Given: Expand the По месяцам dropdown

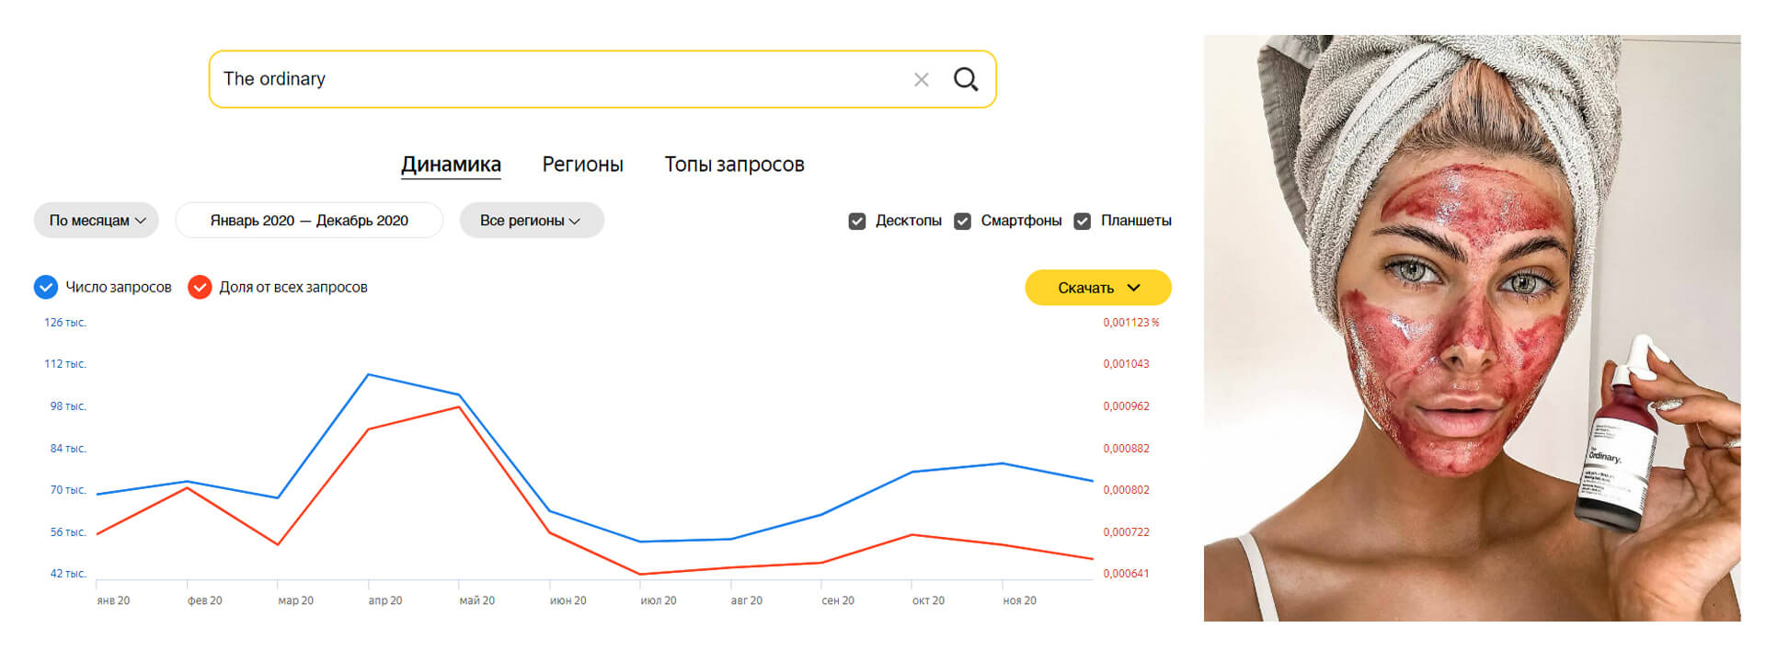Looking at the screenshot, I should pyautogui.click(x=97, y=221).
